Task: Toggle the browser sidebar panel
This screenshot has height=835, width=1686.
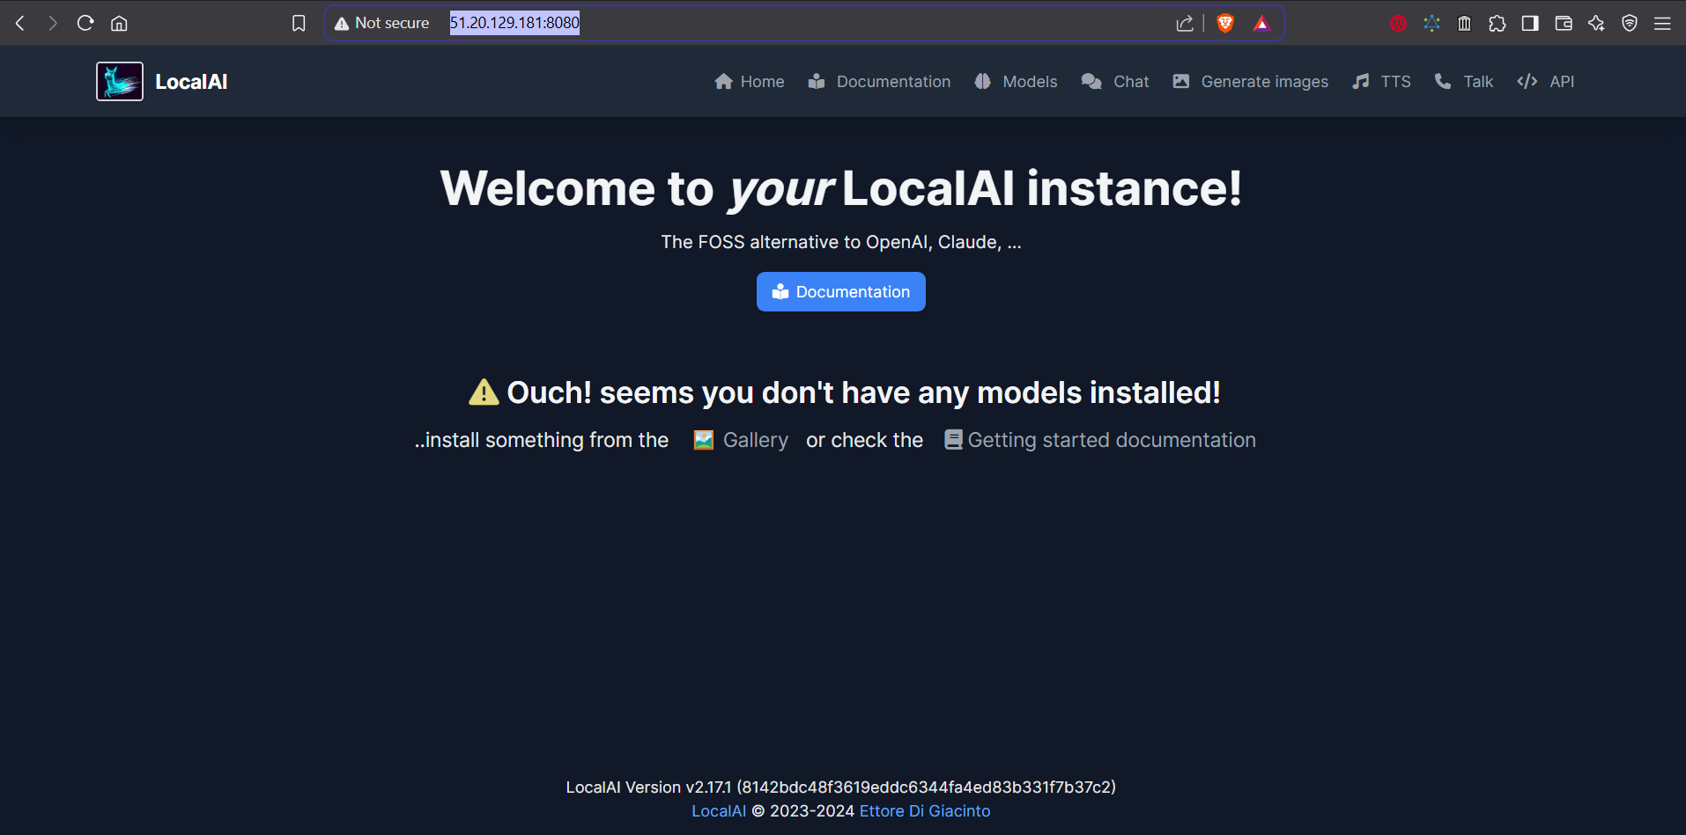Action: point(1530,23)
